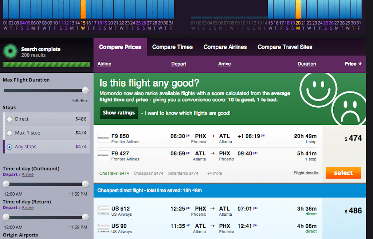Select highlighted day 15 bar in left calendar
This screenshot has height=239, width=373.
[83, 9]
